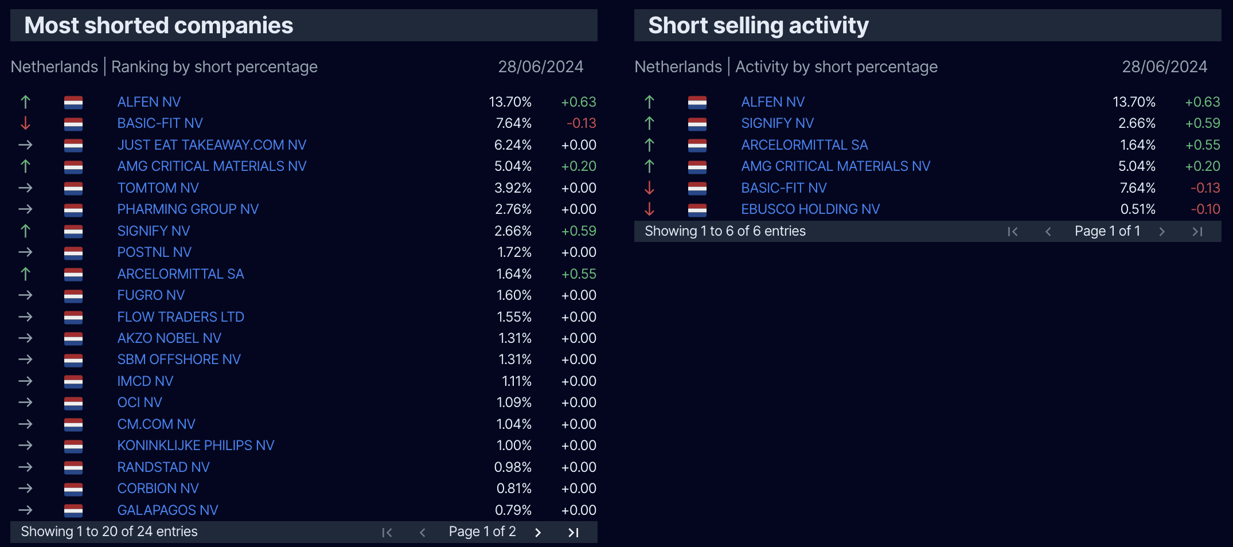Click the Netherlands flag beside RANDSTAD NV
This screenshot has height=547, width=1233.
[x=73, y=468]
